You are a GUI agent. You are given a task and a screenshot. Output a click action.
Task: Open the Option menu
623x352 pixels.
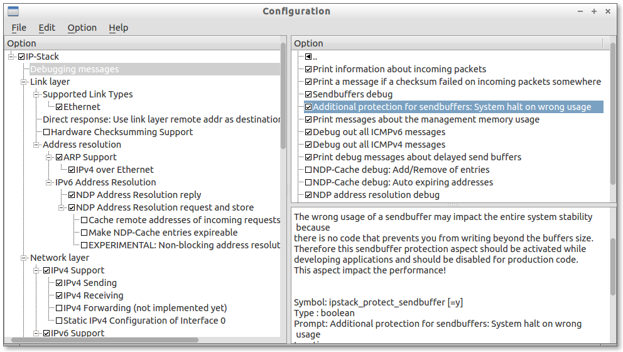pos(82,28)
